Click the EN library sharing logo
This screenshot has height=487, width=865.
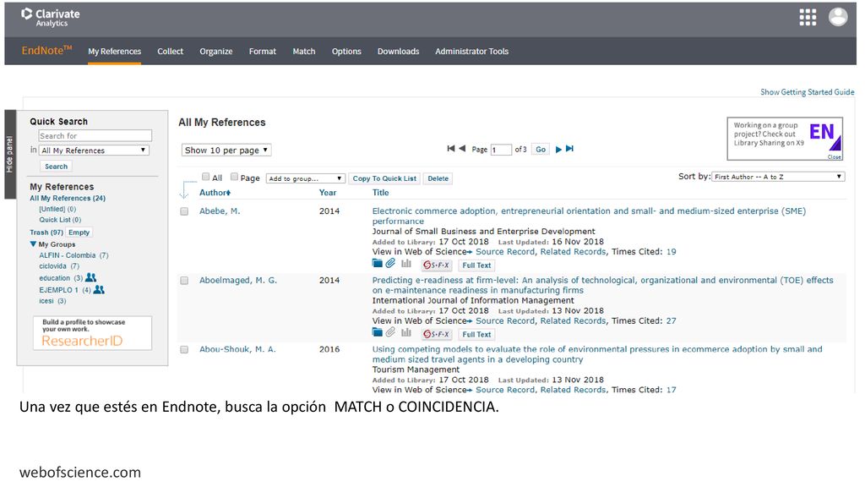point(824,135)
